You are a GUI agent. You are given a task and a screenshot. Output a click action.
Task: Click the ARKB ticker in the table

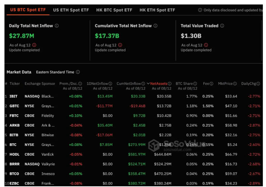[x=14, y=125]
